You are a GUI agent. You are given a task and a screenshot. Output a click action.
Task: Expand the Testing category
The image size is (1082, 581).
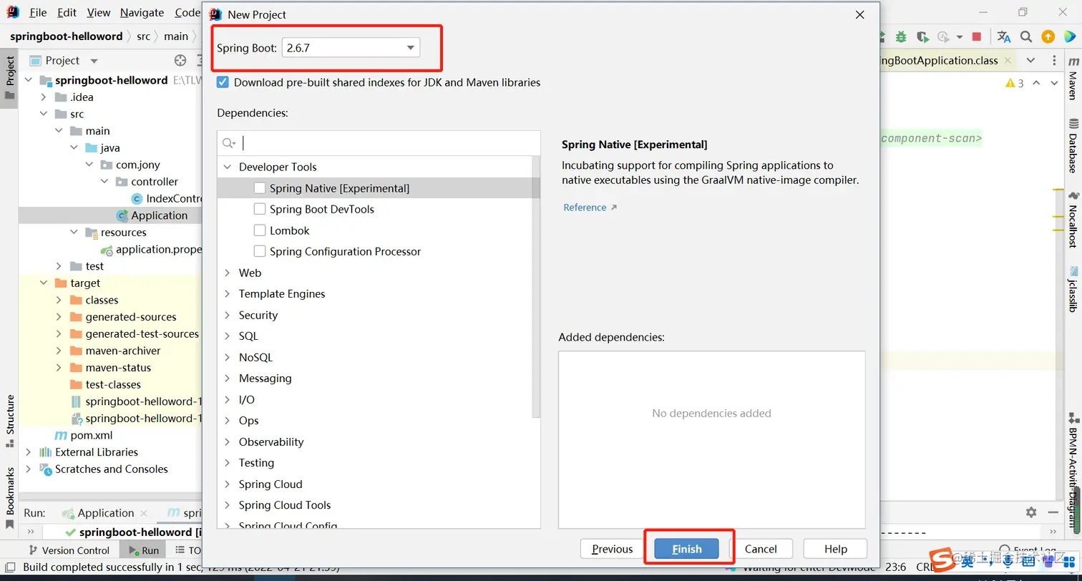click(x=228, y=462)
